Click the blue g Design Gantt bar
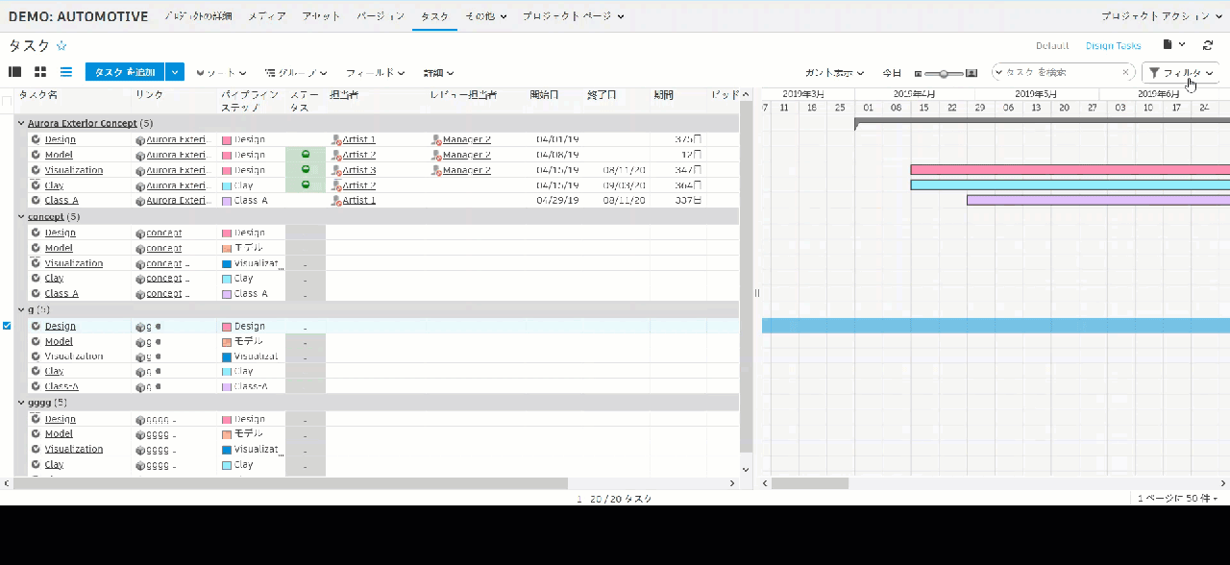 996,326
